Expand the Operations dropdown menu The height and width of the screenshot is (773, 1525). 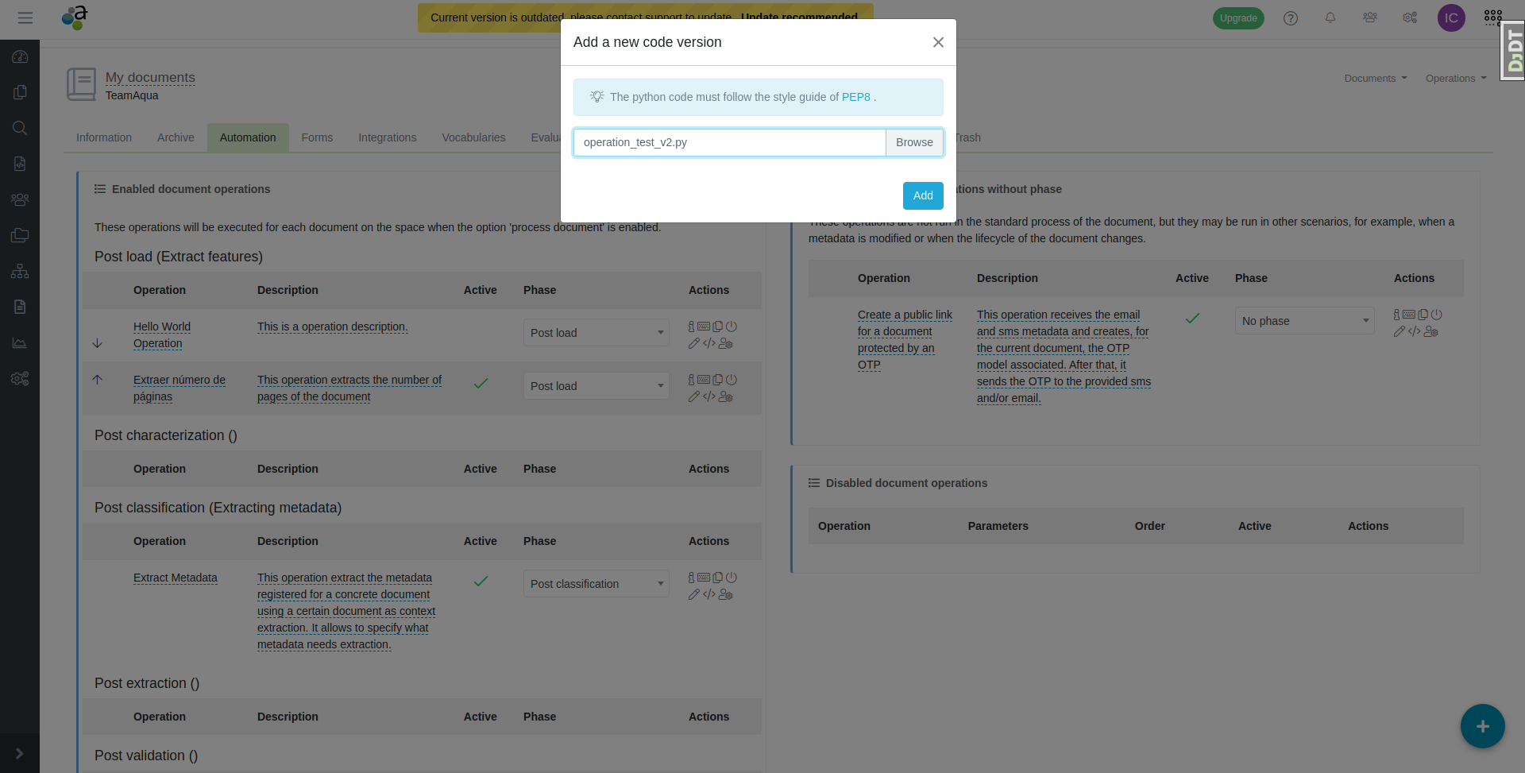coord(1455,79)
